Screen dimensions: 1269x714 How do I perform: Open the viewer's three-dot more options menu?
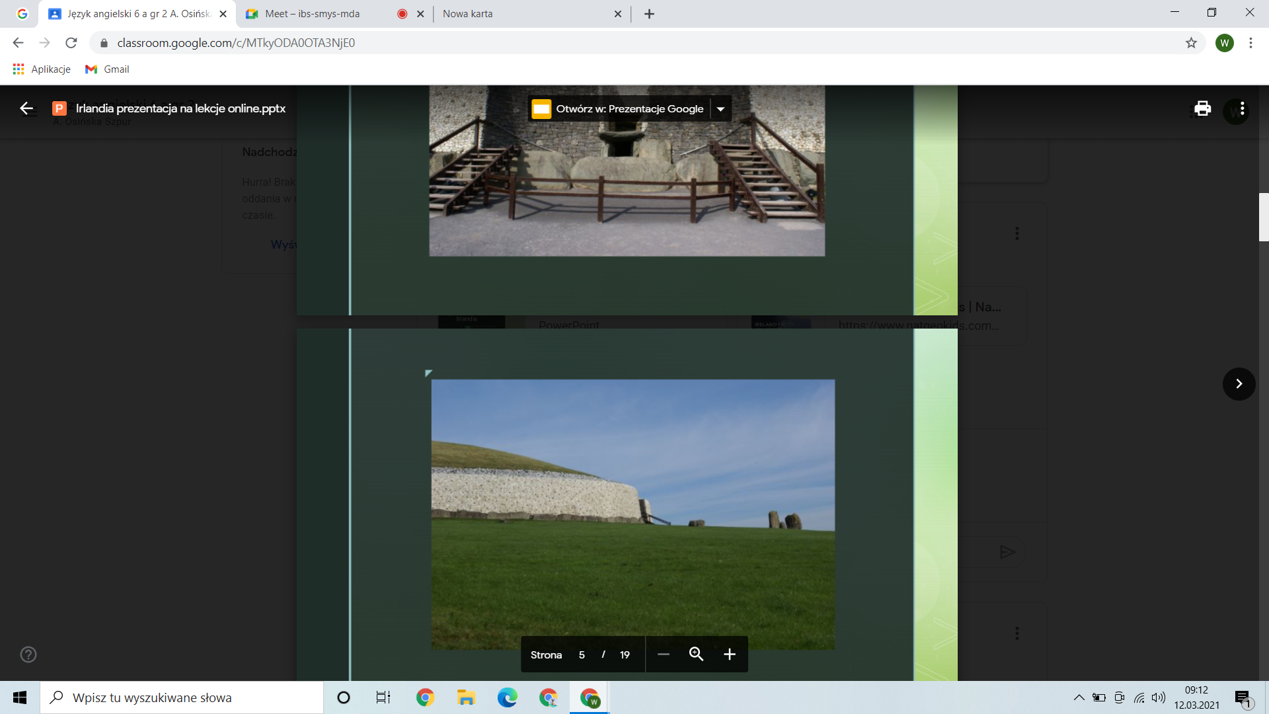[x=1243, y=108]
